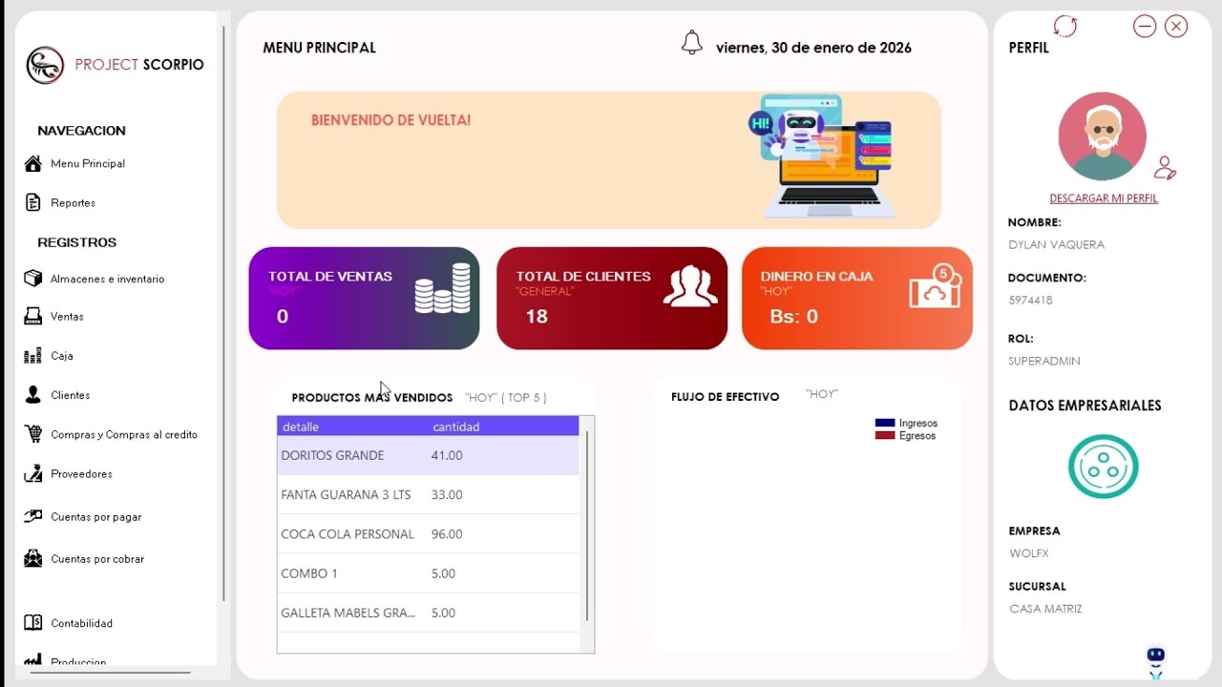Open the Reportes section
1222x687 pixels.
[x=74, y=203]
